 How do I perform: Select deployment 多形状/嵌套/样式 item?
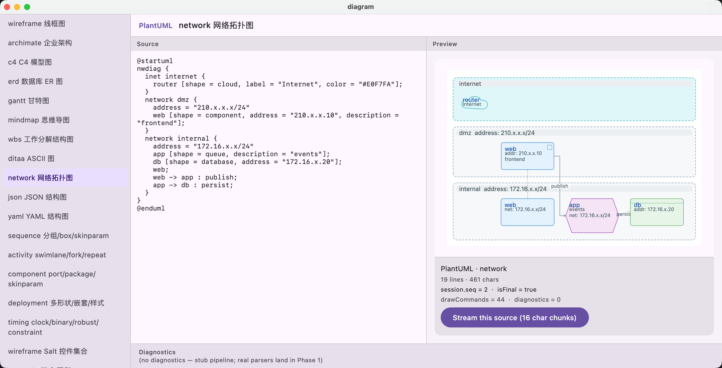[65, 303]
